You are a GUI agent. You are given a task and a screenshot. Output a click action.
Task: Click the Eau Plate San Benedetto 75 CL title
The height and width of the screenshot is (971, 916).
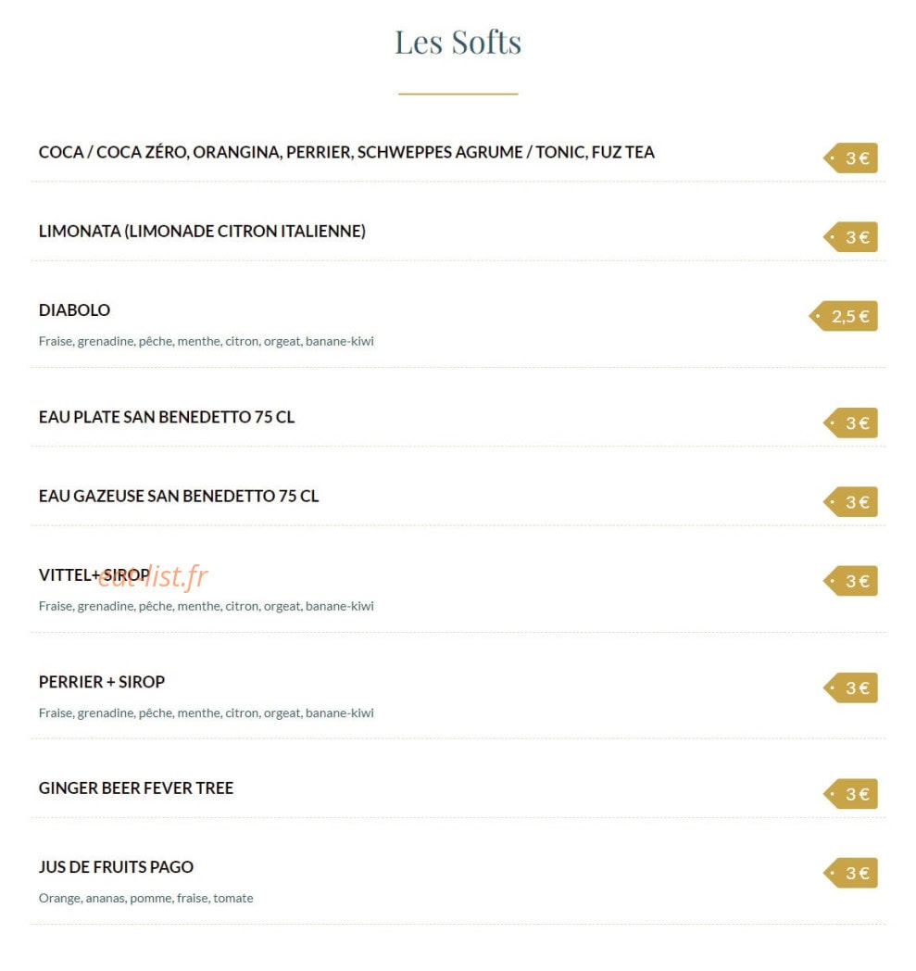167,417
